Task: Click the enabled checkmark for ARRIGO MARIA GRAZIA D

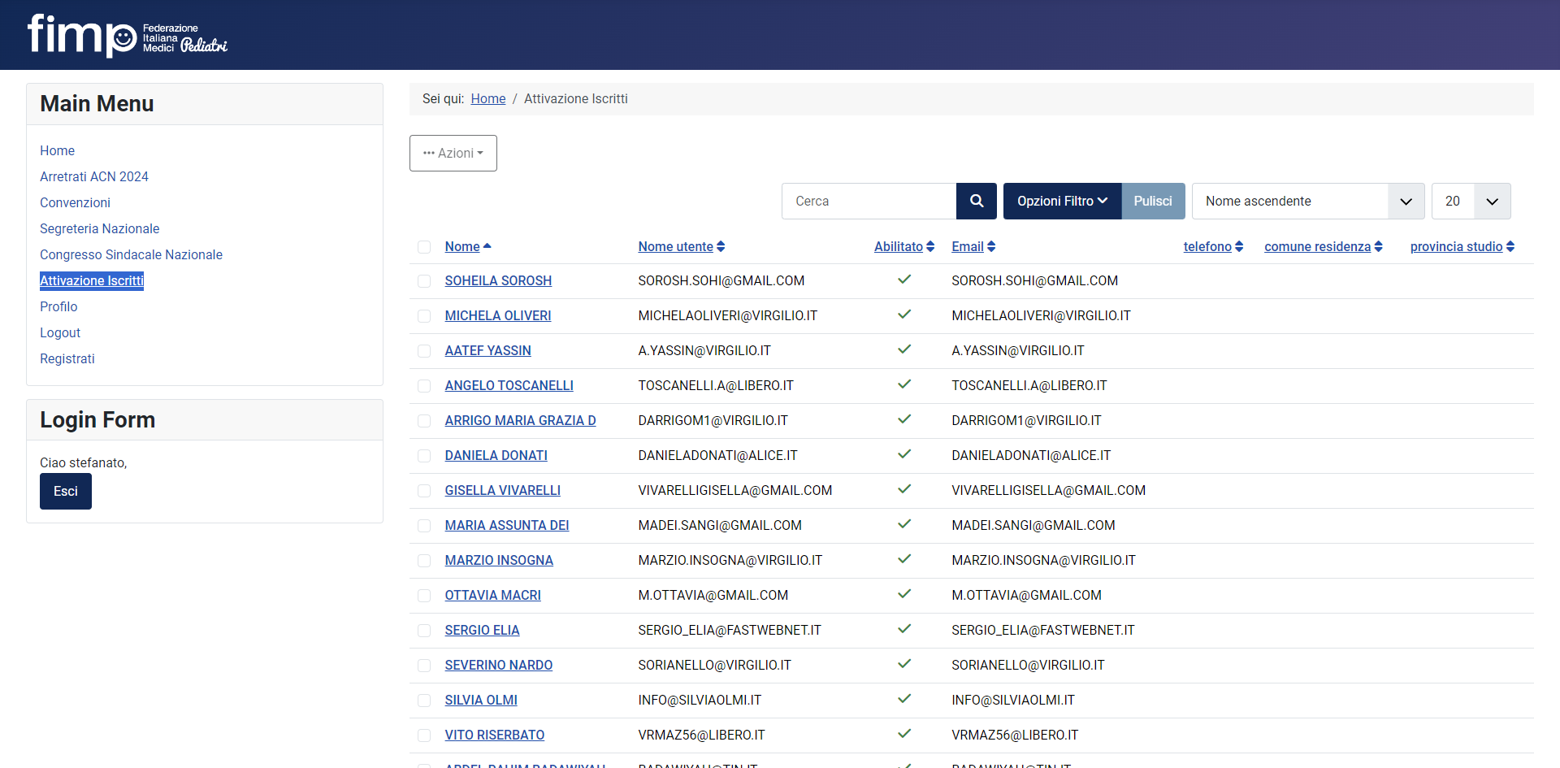Action: coord(904,419)
